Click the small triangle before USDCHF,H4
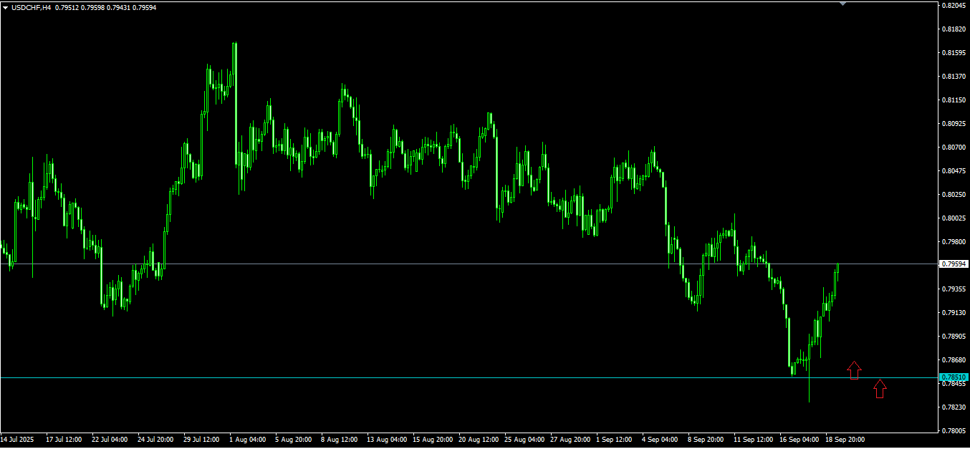 coord(6,7)
